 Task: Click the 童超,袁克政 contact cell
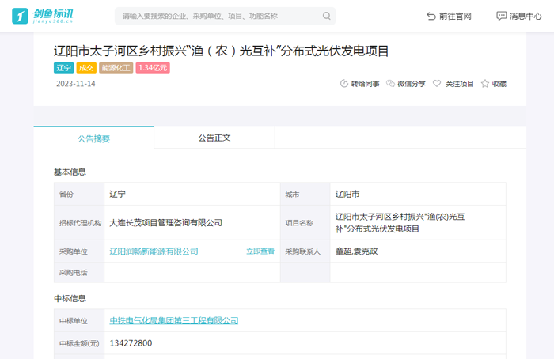(418, 251)
